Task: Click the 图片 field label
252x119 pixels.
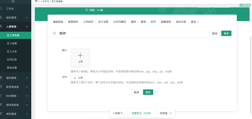Action: (x=65, y=50)
